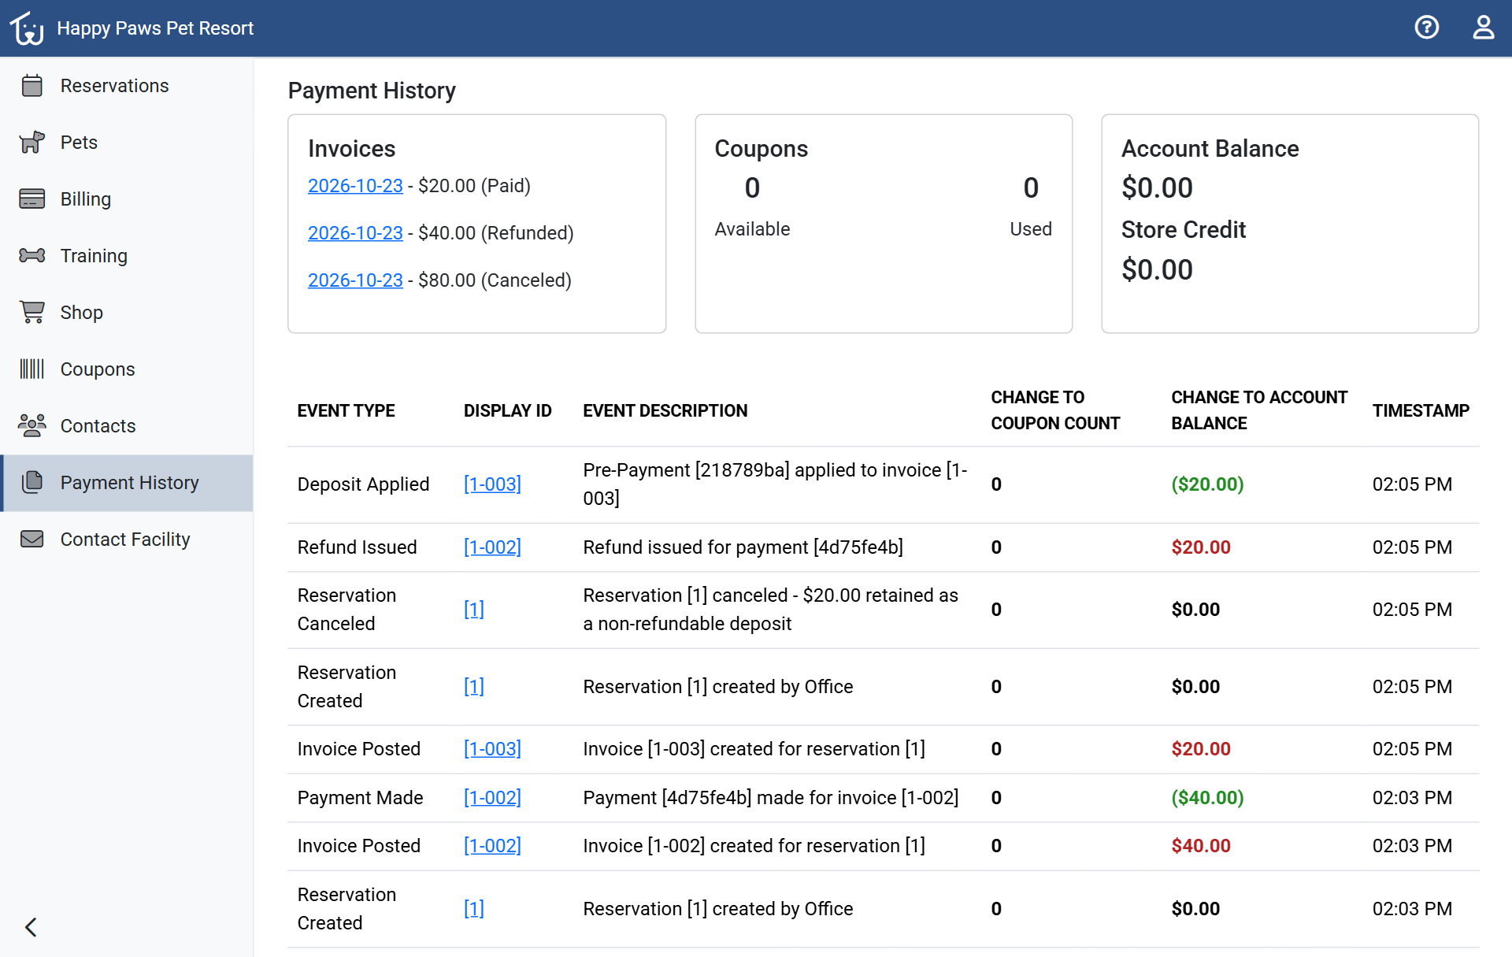Click the Refund issued for payment description

click(743, 547)
